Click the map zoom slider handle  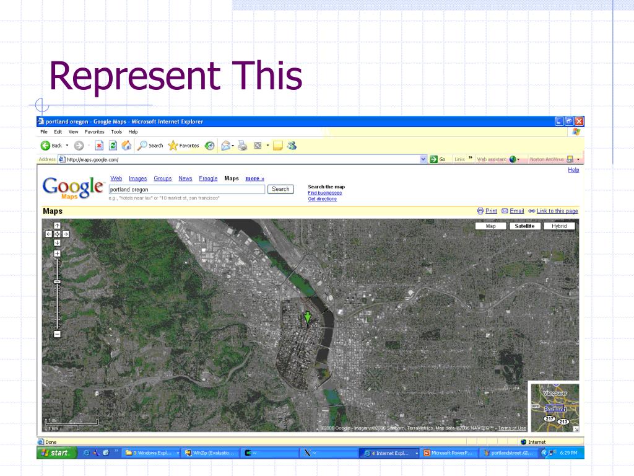click(x=57, y=282)
